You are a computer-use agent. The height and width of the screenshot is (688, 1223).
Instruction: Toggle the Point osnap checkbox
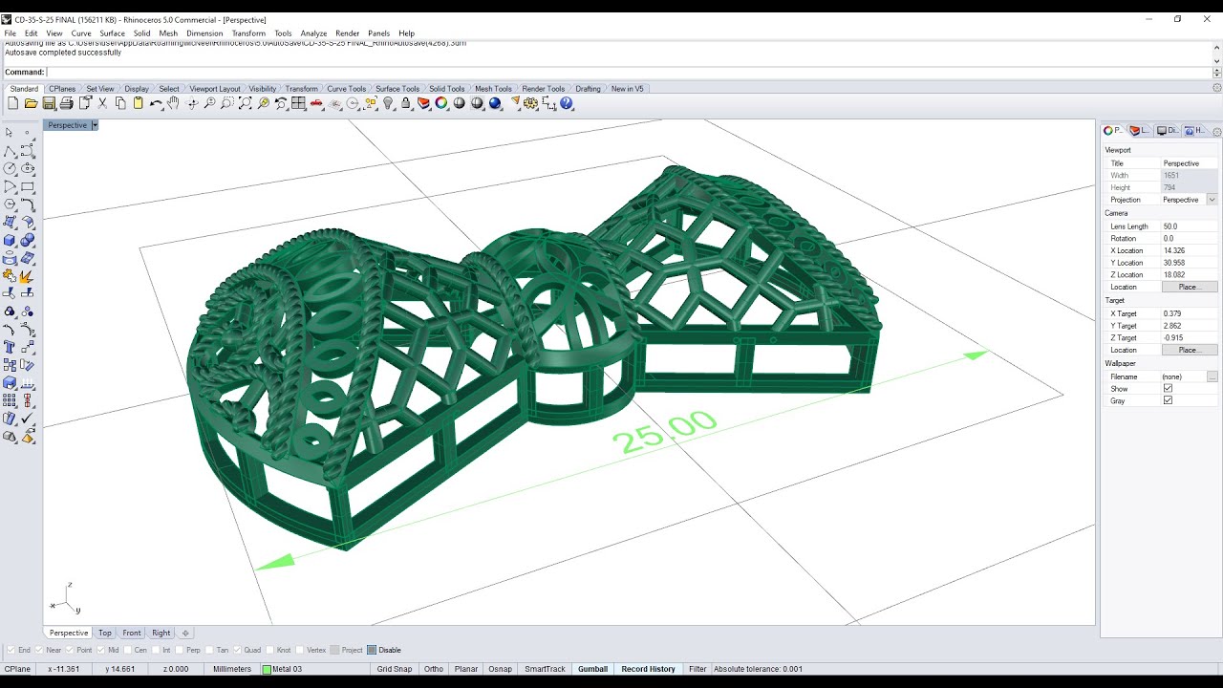pos(70,650)
